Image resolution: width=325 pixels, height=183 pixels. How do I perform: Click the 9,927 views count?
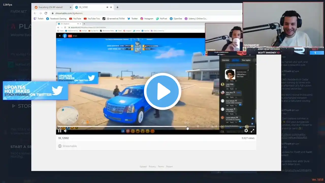tap(248, 138)
